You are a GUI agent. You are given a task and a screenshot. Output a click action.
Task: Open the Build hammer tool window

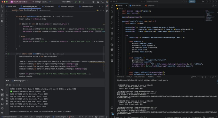(2, 90)
